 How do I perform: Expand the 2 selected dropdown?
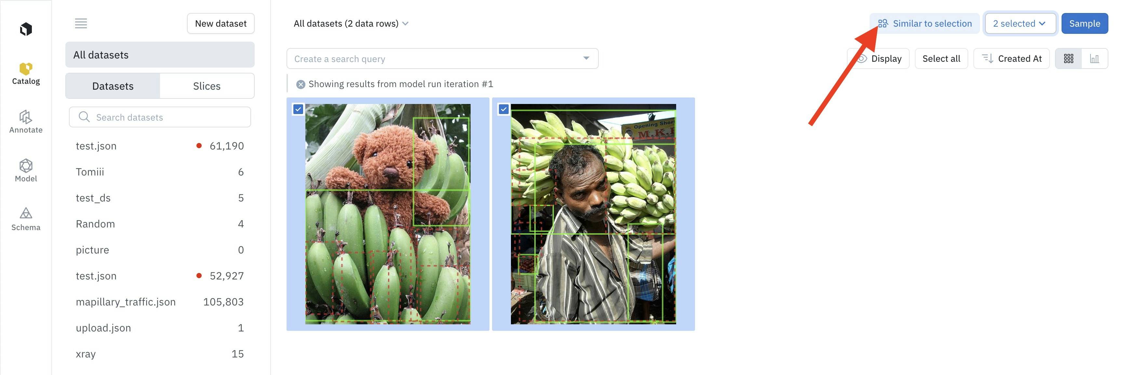click(x=1020, y=23)
